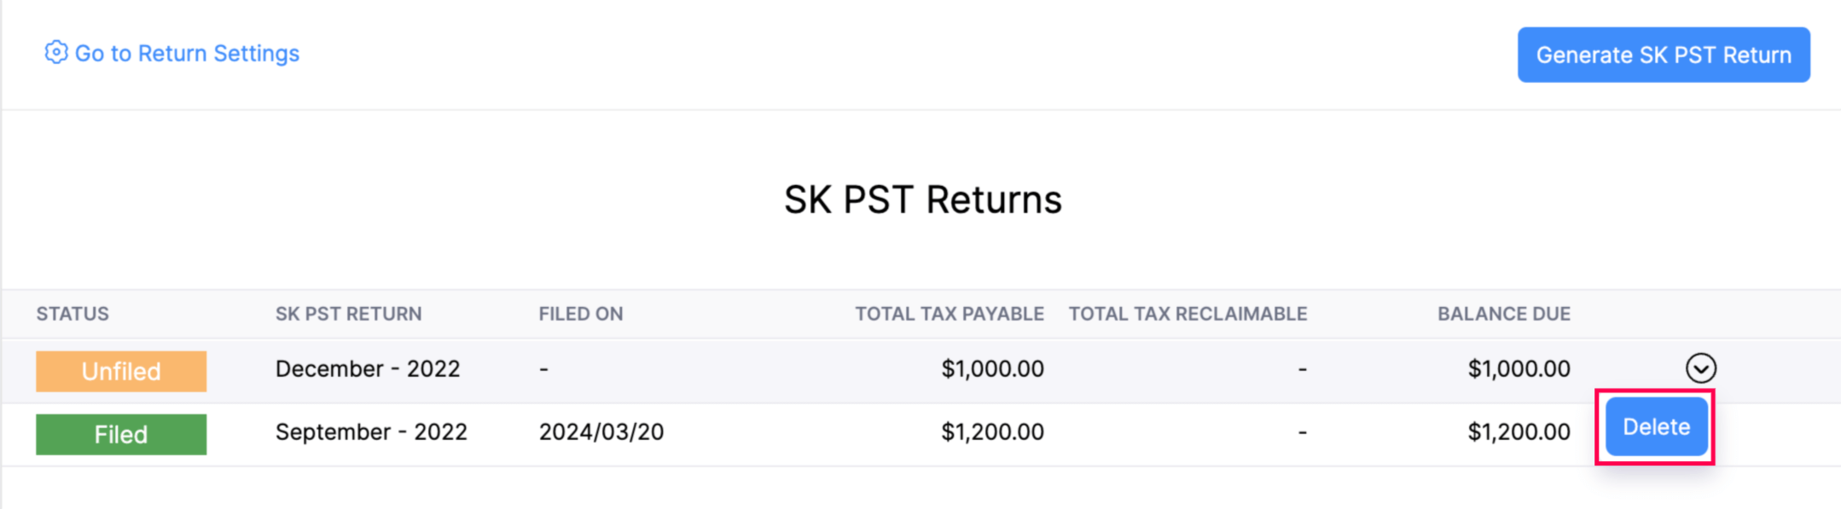This screenshot has width=1841, height=509.
Task: Click the Delete button for September return
Action: click(1655, 427)
